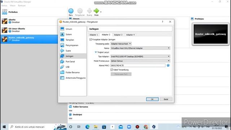
Task: Open VirtualBox icon in taskbar
Action: [154, 127]
